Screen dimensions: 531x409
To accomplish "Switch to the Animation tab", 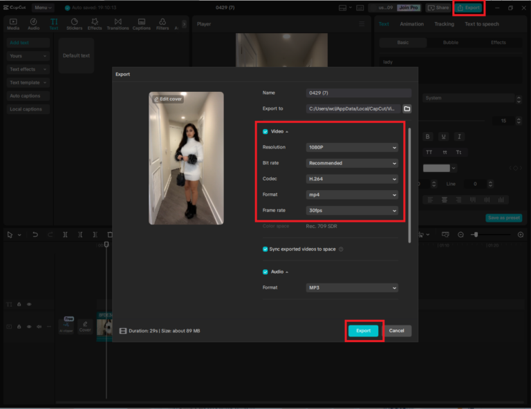I will coord(411,24).
